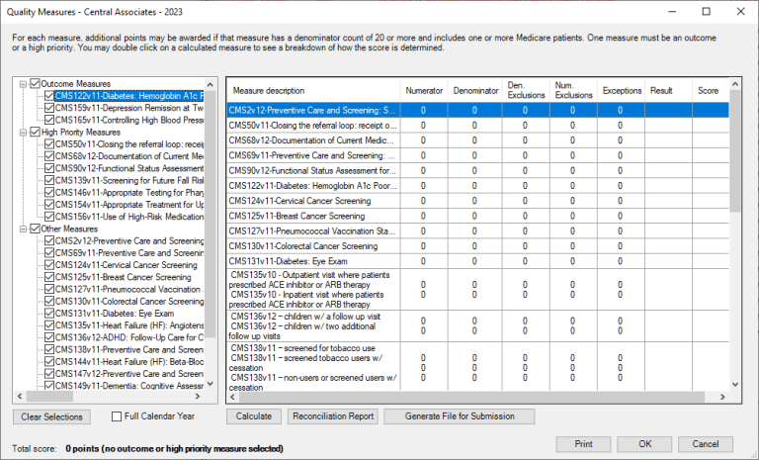The height and width of the screenshot is (460, 759).
Task: Click tree scrollbar down arrow
Action: [x=211, y=384]
